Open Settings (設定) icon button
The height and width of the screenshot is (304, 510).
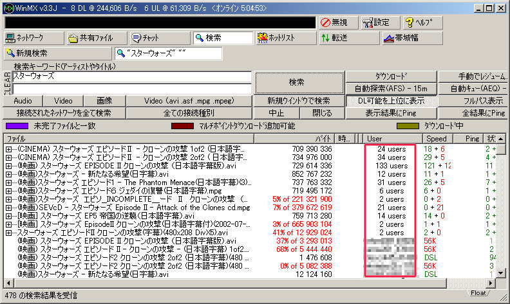[368, 22]
